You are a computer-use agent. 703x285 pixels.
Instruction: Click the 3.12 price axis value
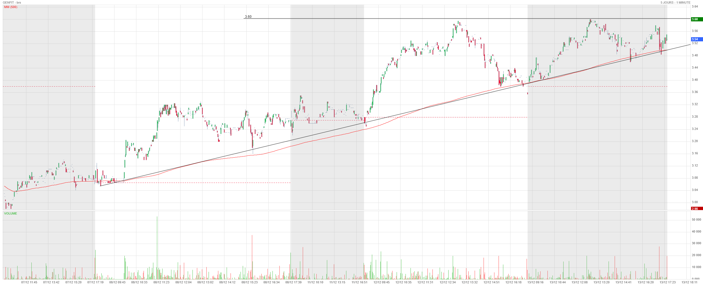pyautogui.click(x=695, y=165)
